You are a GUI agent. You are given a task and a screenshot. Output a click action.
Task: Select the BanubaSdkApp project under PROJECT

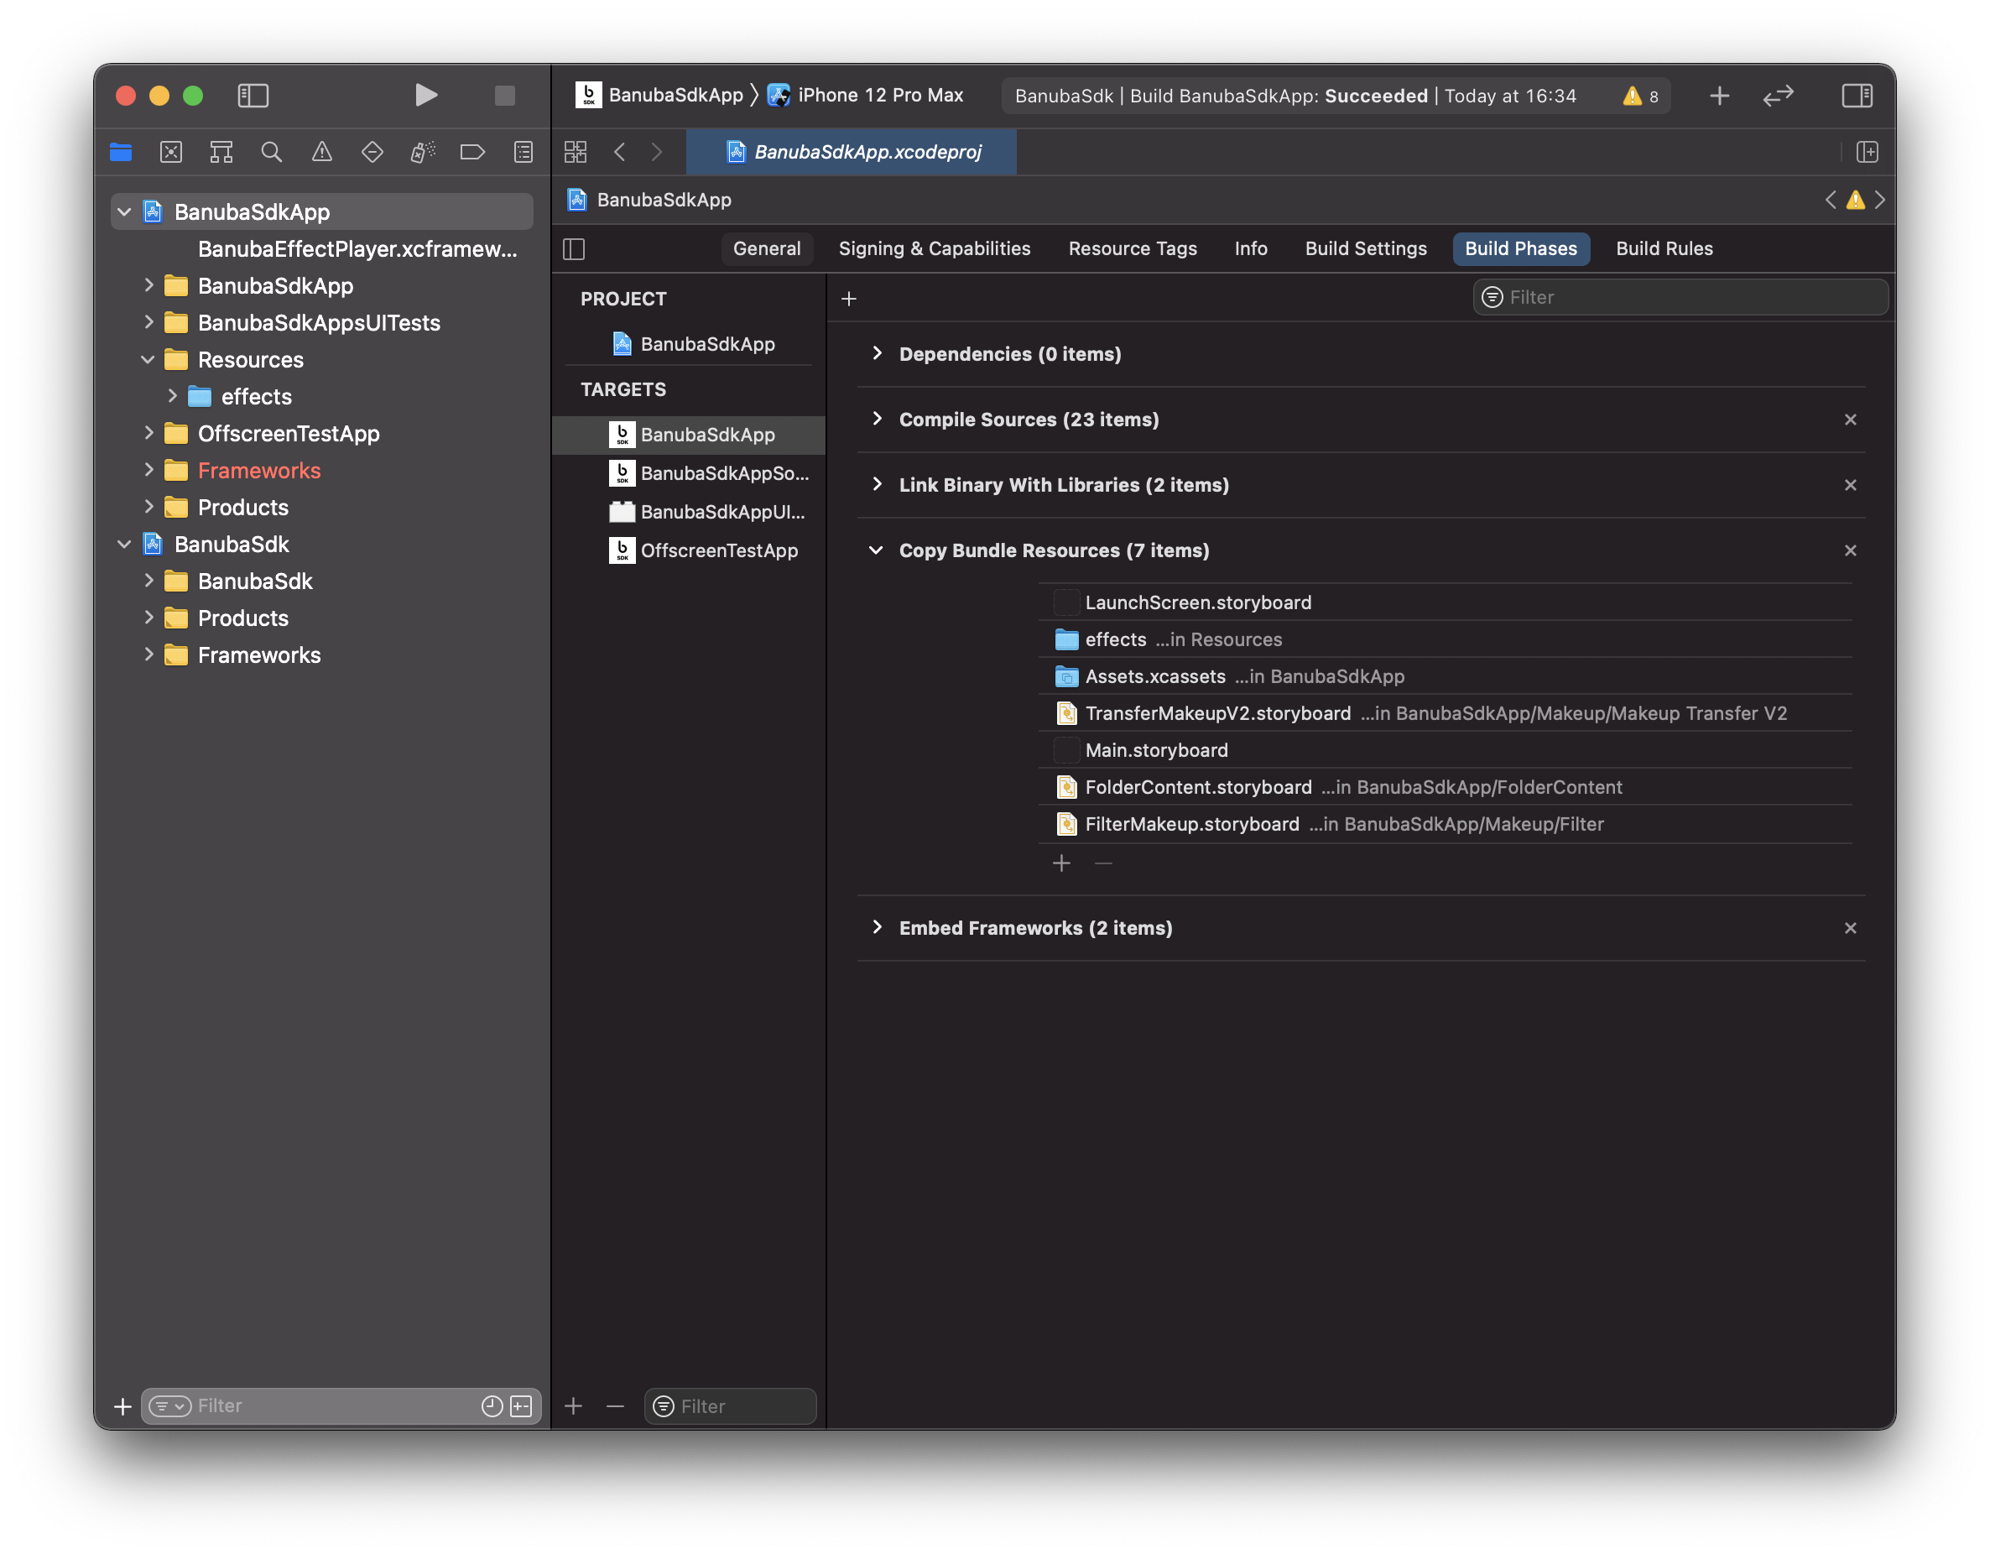pyautogui.click(x=690, y=344)
